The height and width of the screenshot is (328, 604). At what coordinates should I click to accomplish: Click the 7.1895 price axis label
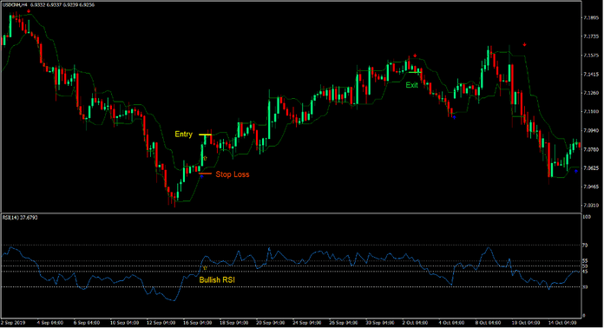591,17
